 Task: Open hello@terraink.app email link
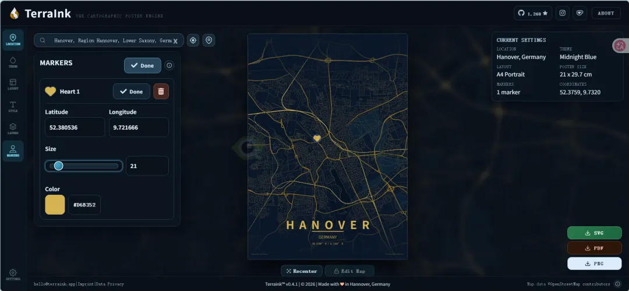tap(55, 284)
